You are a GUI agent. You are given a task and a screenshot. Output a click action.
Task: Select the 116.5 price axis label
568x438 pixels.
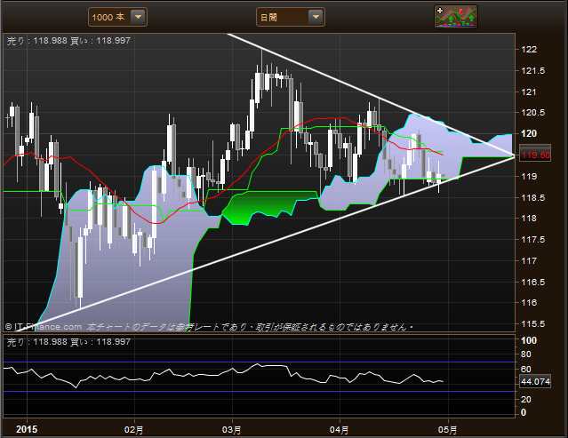[x=532, y=282]
